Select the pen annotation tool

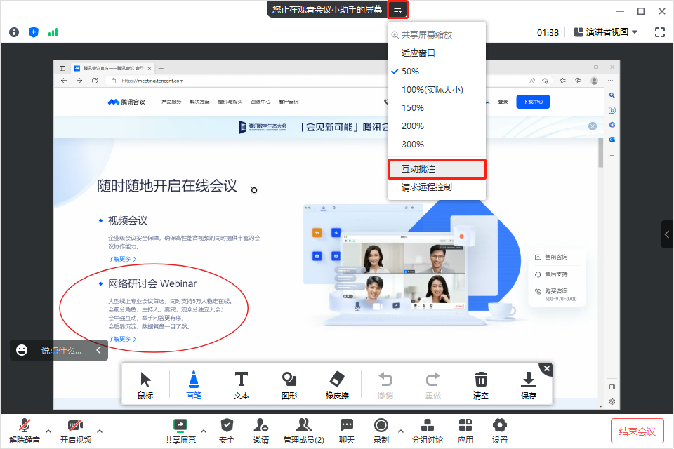click(x=194, y=385)
